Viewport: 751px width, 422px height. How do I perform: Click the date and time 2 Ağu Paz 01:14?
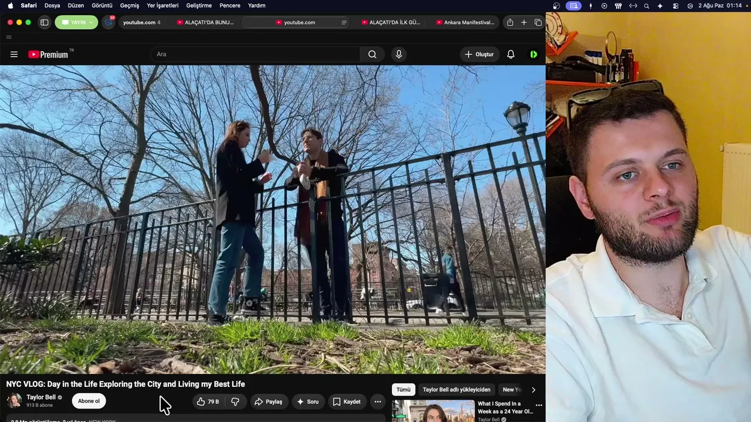tap(720, 6)
